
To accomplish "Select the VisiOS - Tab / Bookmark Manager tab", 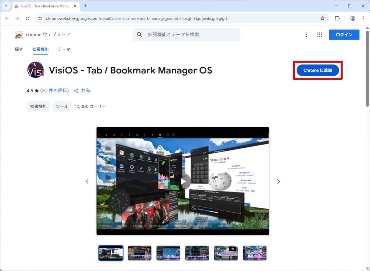I will tap(46, 6).
